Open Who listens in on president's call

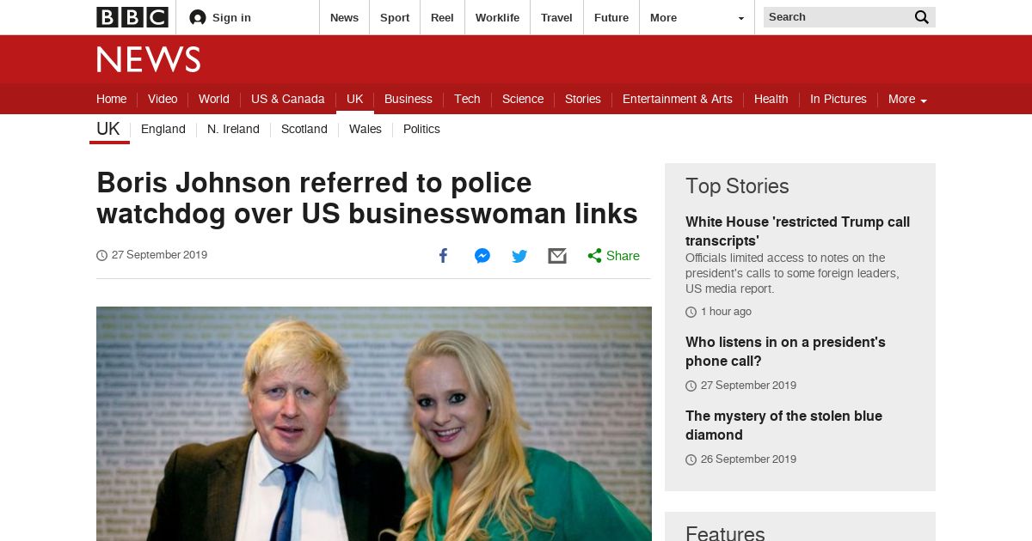pos(785,351)
